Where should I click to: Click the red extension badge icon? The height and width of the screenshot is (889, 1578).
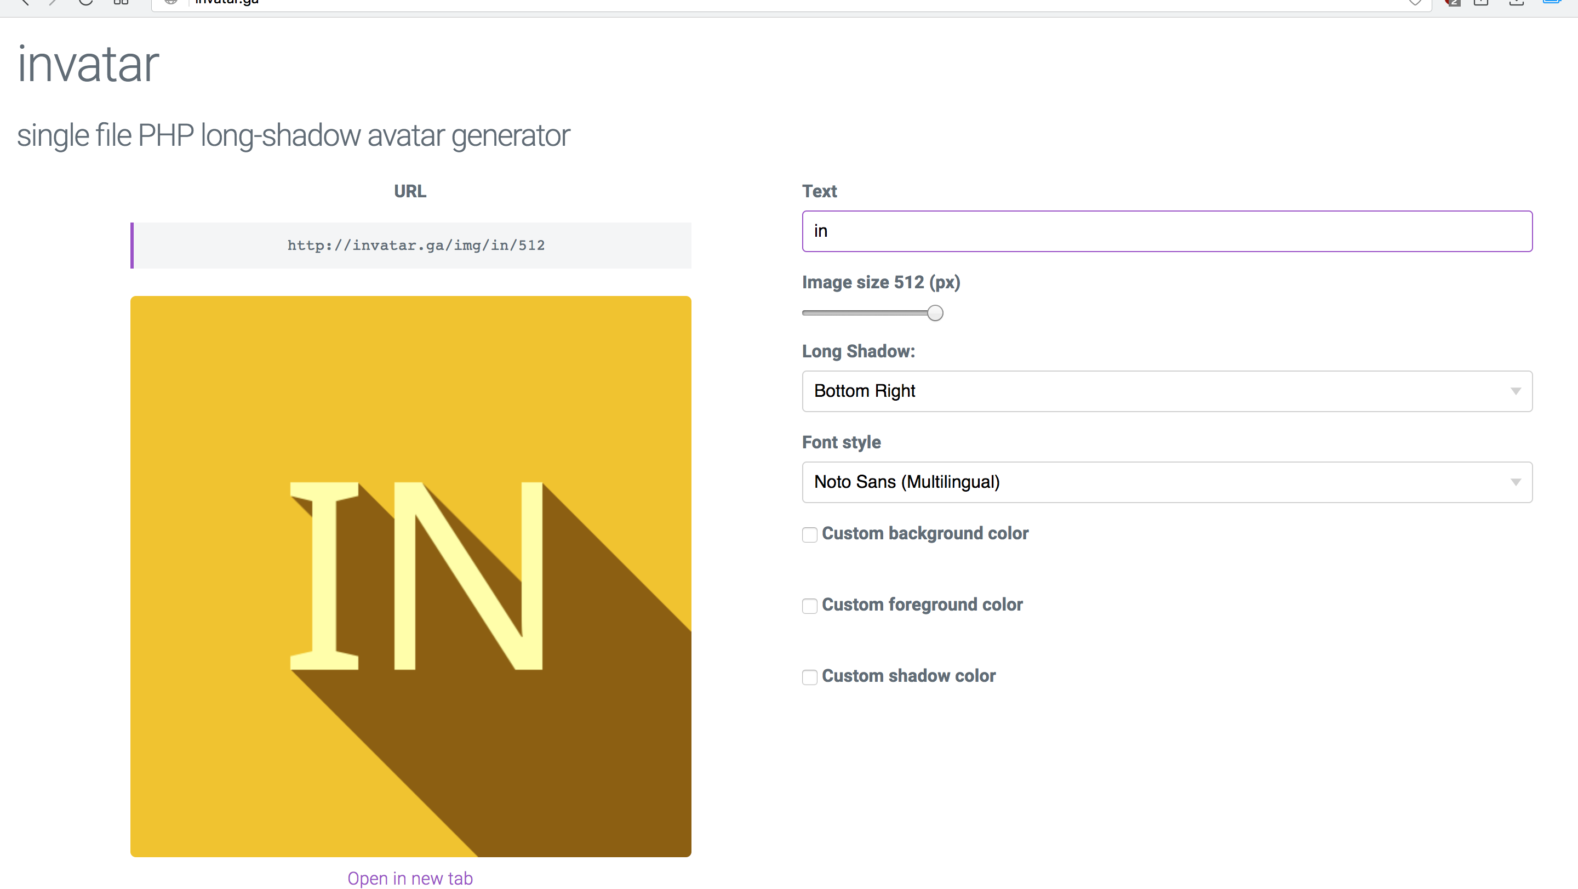tap(1452, 3)
